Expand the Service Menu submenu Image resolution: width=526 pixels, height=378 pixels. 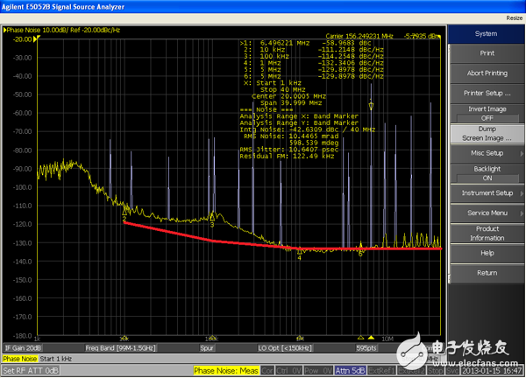(486, 213)
